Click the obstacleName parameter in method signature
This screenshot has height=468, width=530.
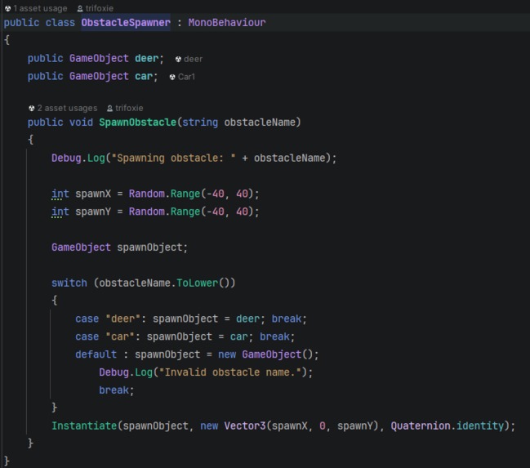tap(260, 122)
